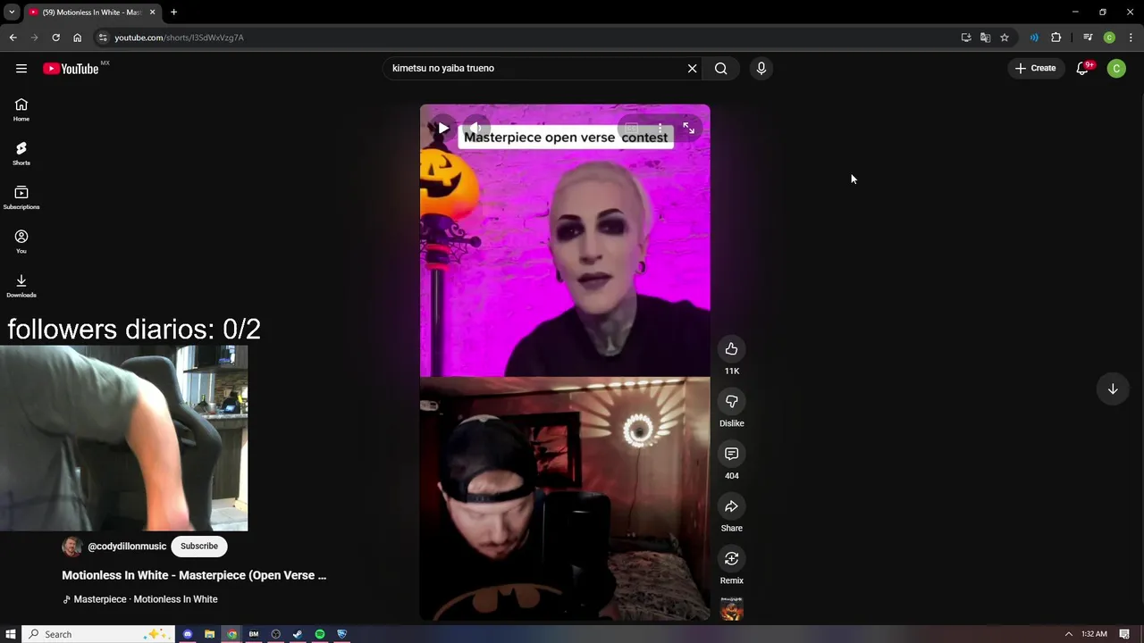The width and height of the screenshot is (1144, 643).
Task: Like the Short with 11K likes
Action: pyautogui.click(x=731, y=348)
